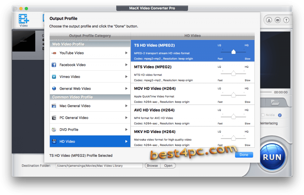
Task: Select AVC HD Video (H264) profile
Action: tap(193, 116)
